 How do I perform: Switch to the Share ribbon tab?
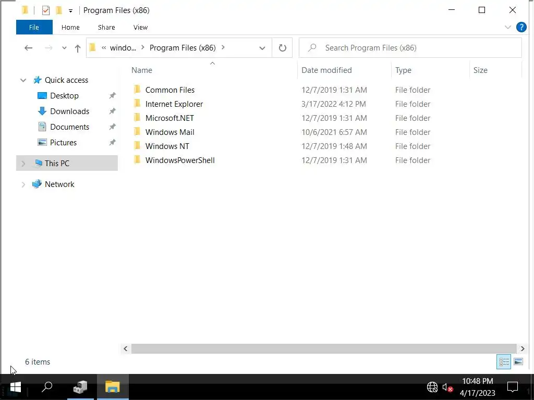tap(106, 27)
